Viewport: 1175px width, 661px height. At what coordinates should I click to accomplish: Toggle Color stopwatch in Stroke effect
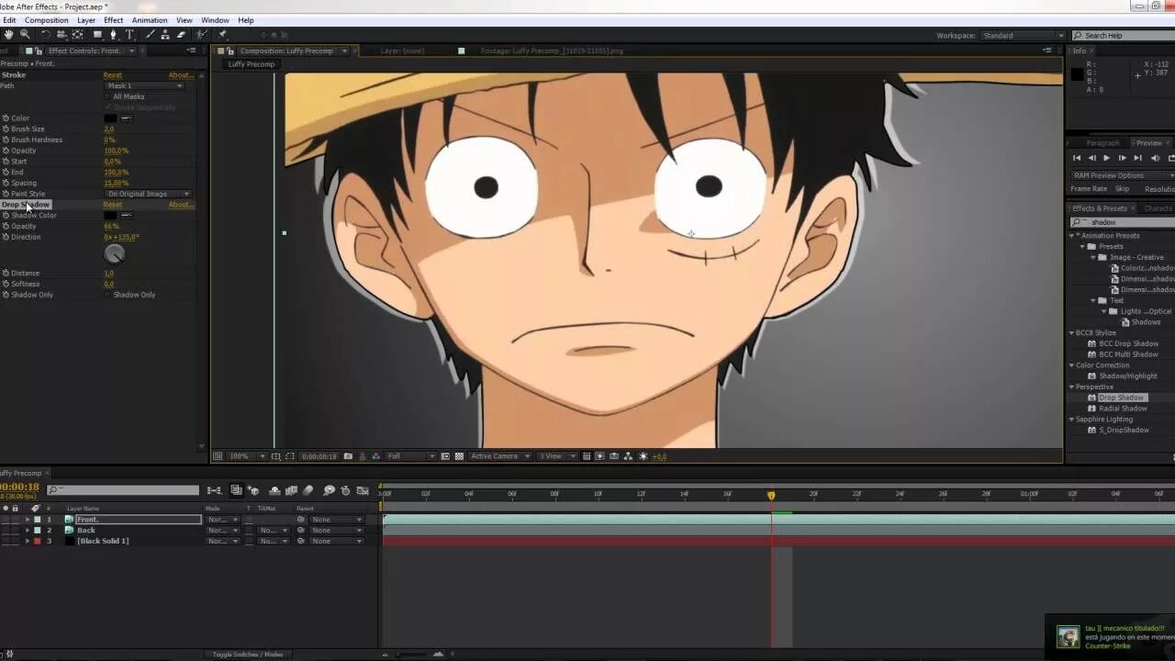[6, 118]
